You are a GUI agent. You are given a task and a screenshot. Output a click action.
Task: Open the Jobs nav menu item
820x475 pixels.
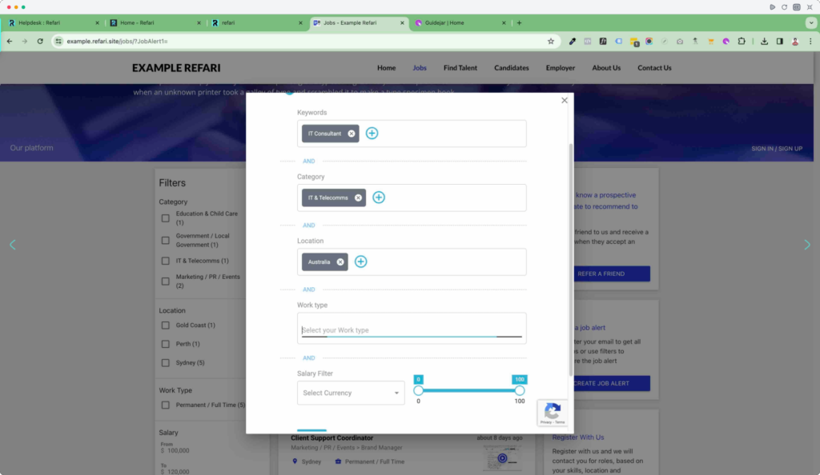pyautogui.click(x=420, y=68)
